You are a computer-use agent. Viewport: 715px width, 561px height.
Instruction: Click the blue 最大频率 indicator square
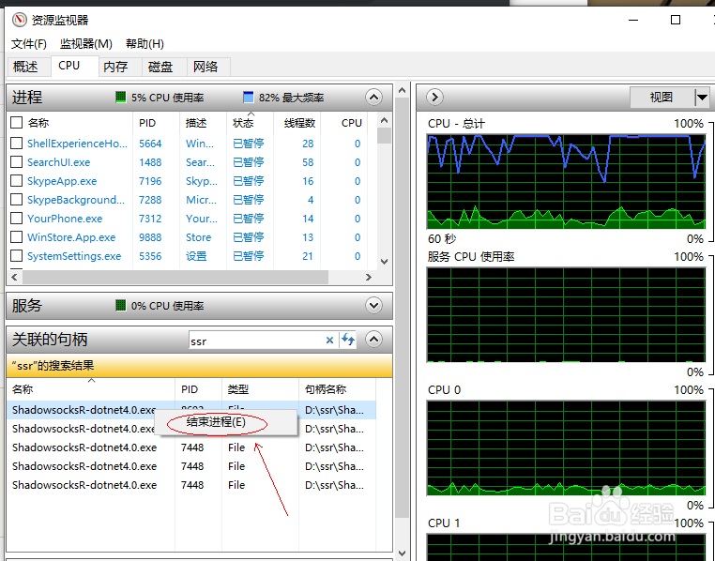(248, 97)
